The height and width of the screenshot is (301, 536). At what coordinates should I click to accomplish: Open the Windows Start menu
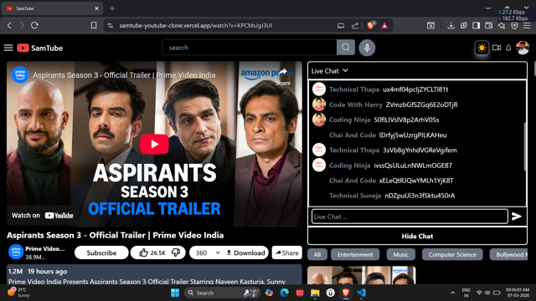[x=175, y=293]
